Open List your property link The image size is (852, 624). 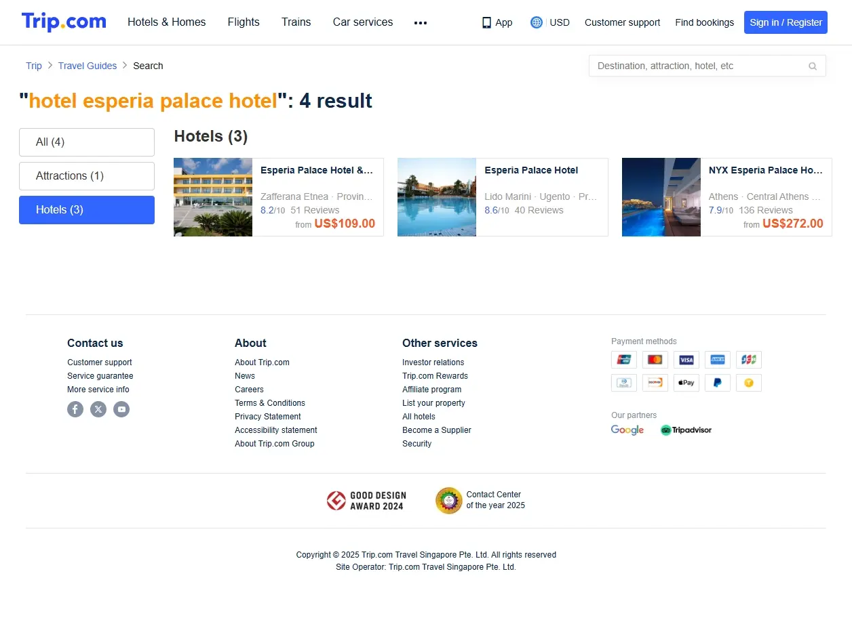(433, 403)
